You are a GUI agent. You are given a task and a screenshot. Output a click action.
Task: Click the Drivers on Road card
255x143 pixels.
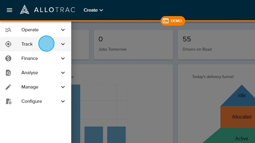[x=216, y=44]
